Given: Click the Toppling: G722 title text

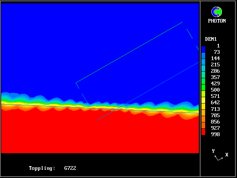Looking at the screenshot, I should click(53, 168).
